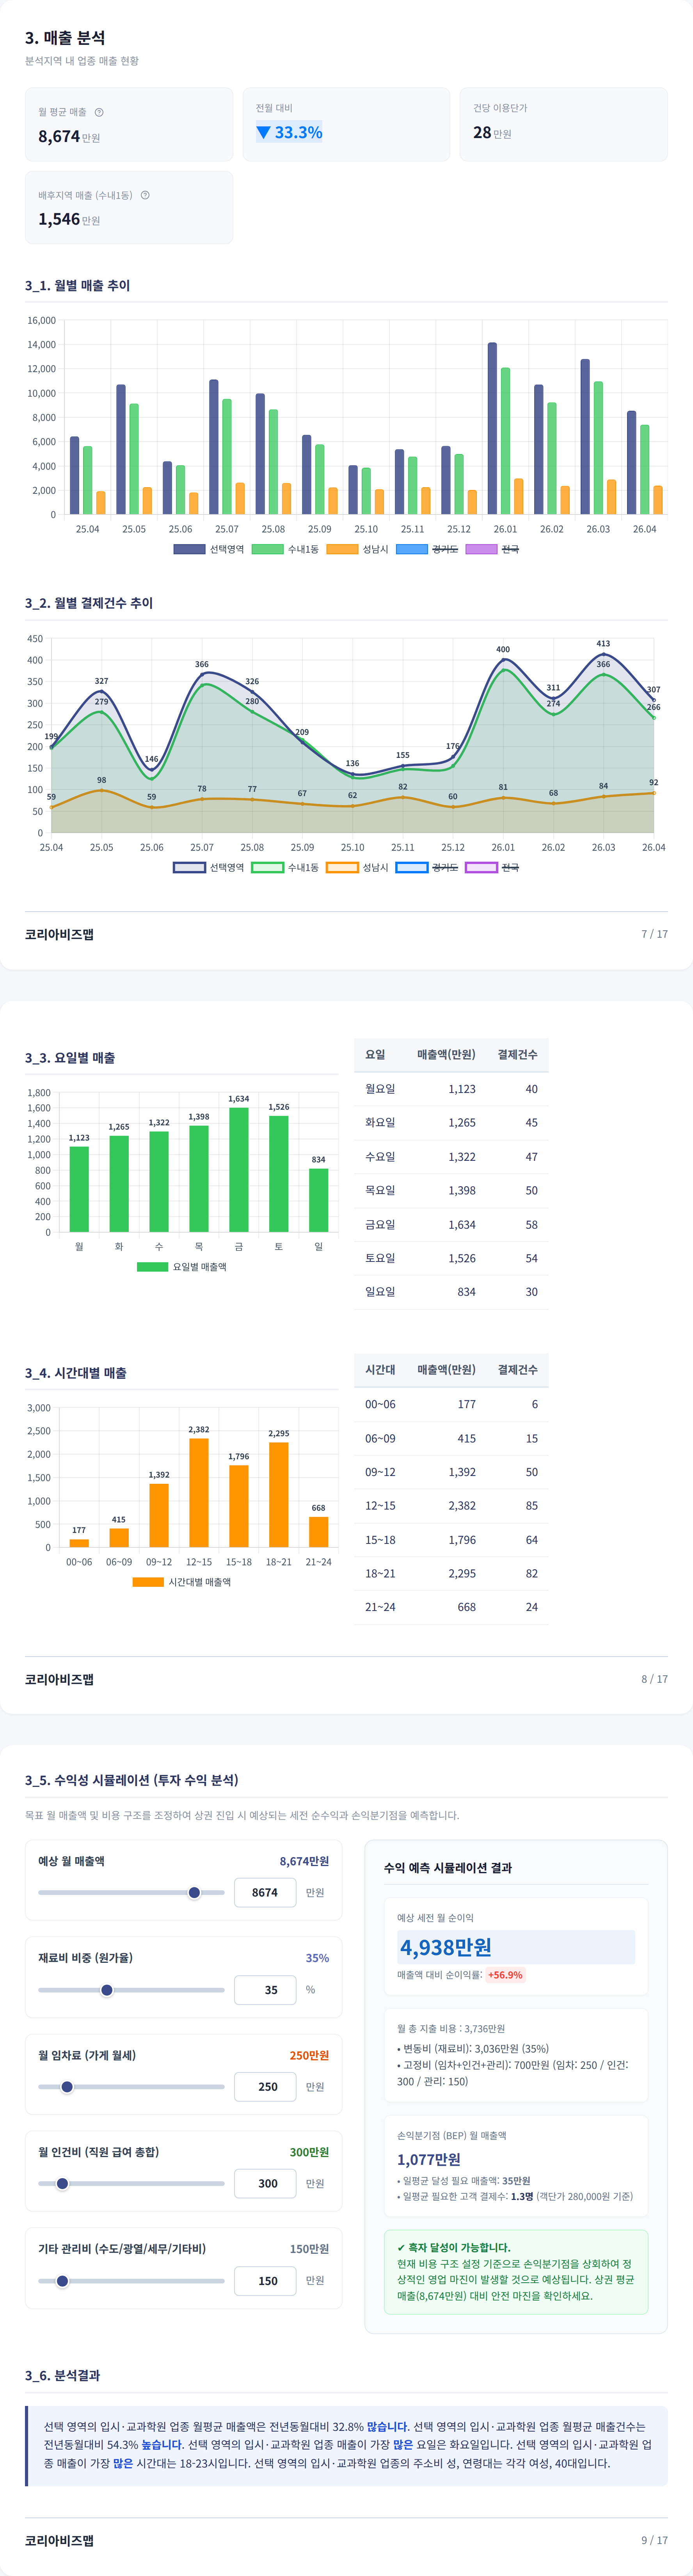Click the 월 임차료 slider handle
Screen dimensions: 693x2576
tap(67, 2086)
